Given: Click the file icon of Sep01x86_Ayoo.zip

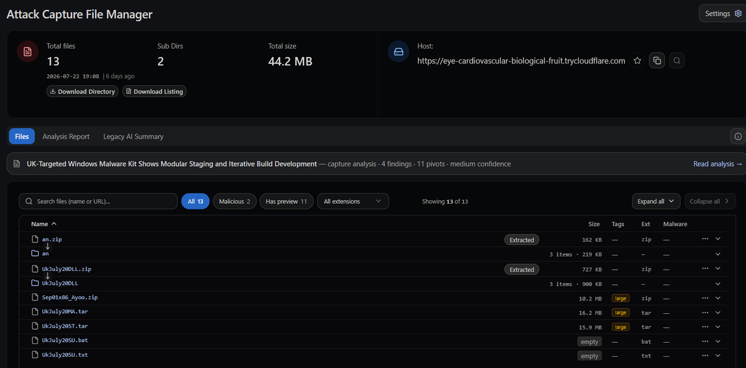Looking at the screenshot, I should click(x=35, y=298).
